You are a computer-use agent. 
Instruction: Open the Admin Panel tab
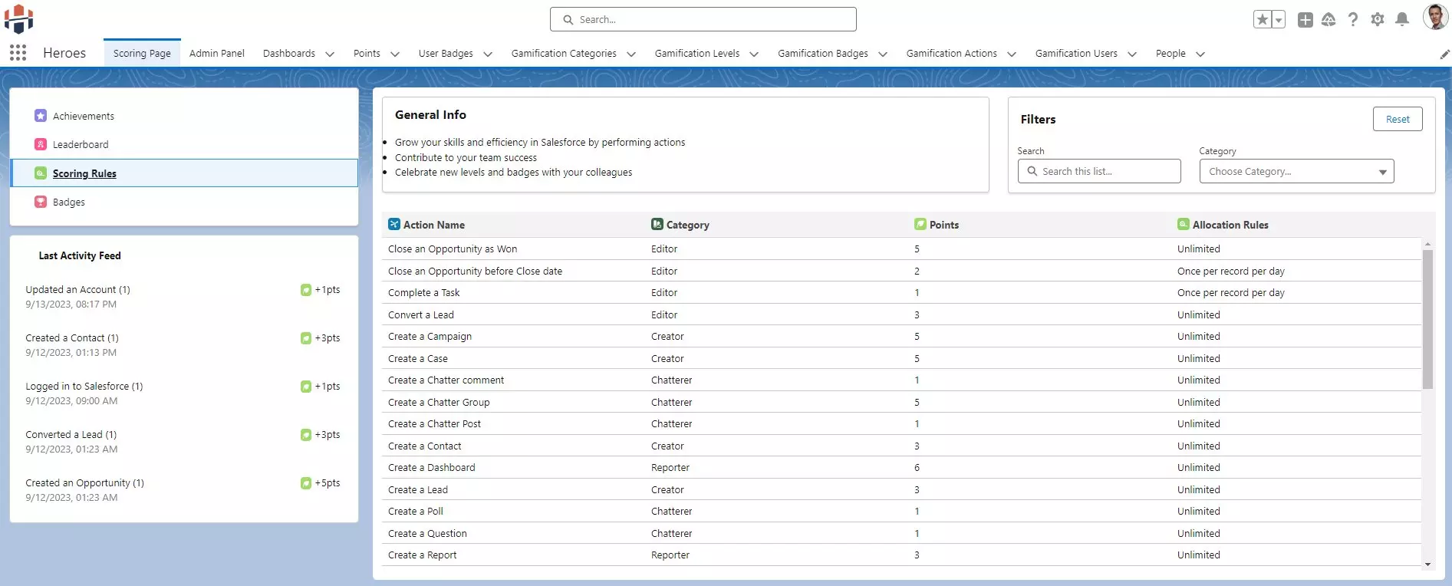pyautogui.click(x=217, y=53)
